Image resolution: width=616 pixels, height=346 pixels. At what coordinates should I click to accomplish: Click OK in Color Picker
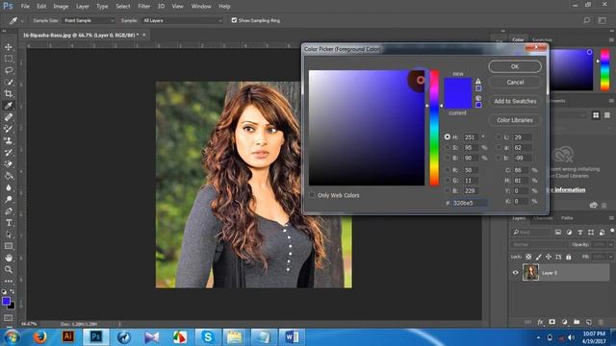click(x=515, y=66)
